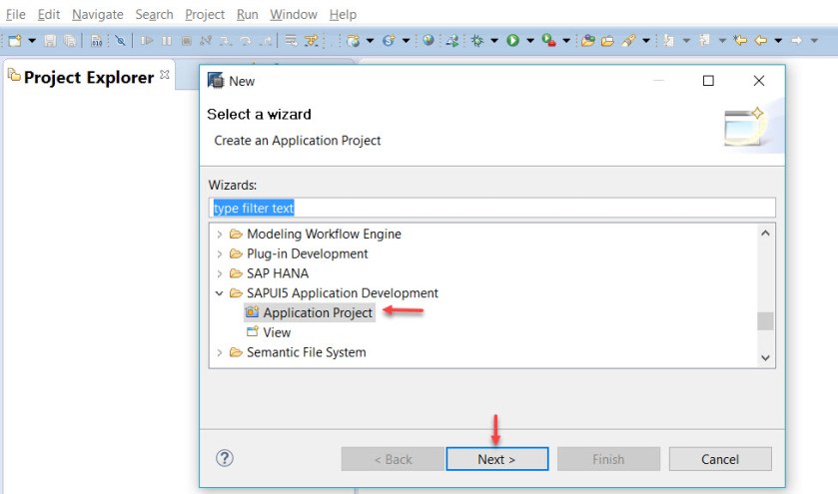Click the launch-on-server triangles icon
The width and height of the screenshot is (838, 494).
(452, 41)
